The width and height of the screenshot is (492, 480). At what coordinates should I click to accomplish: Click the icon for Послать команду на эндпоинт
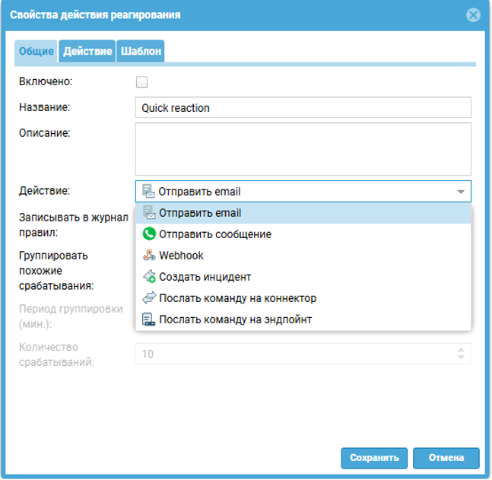(149, 319)
